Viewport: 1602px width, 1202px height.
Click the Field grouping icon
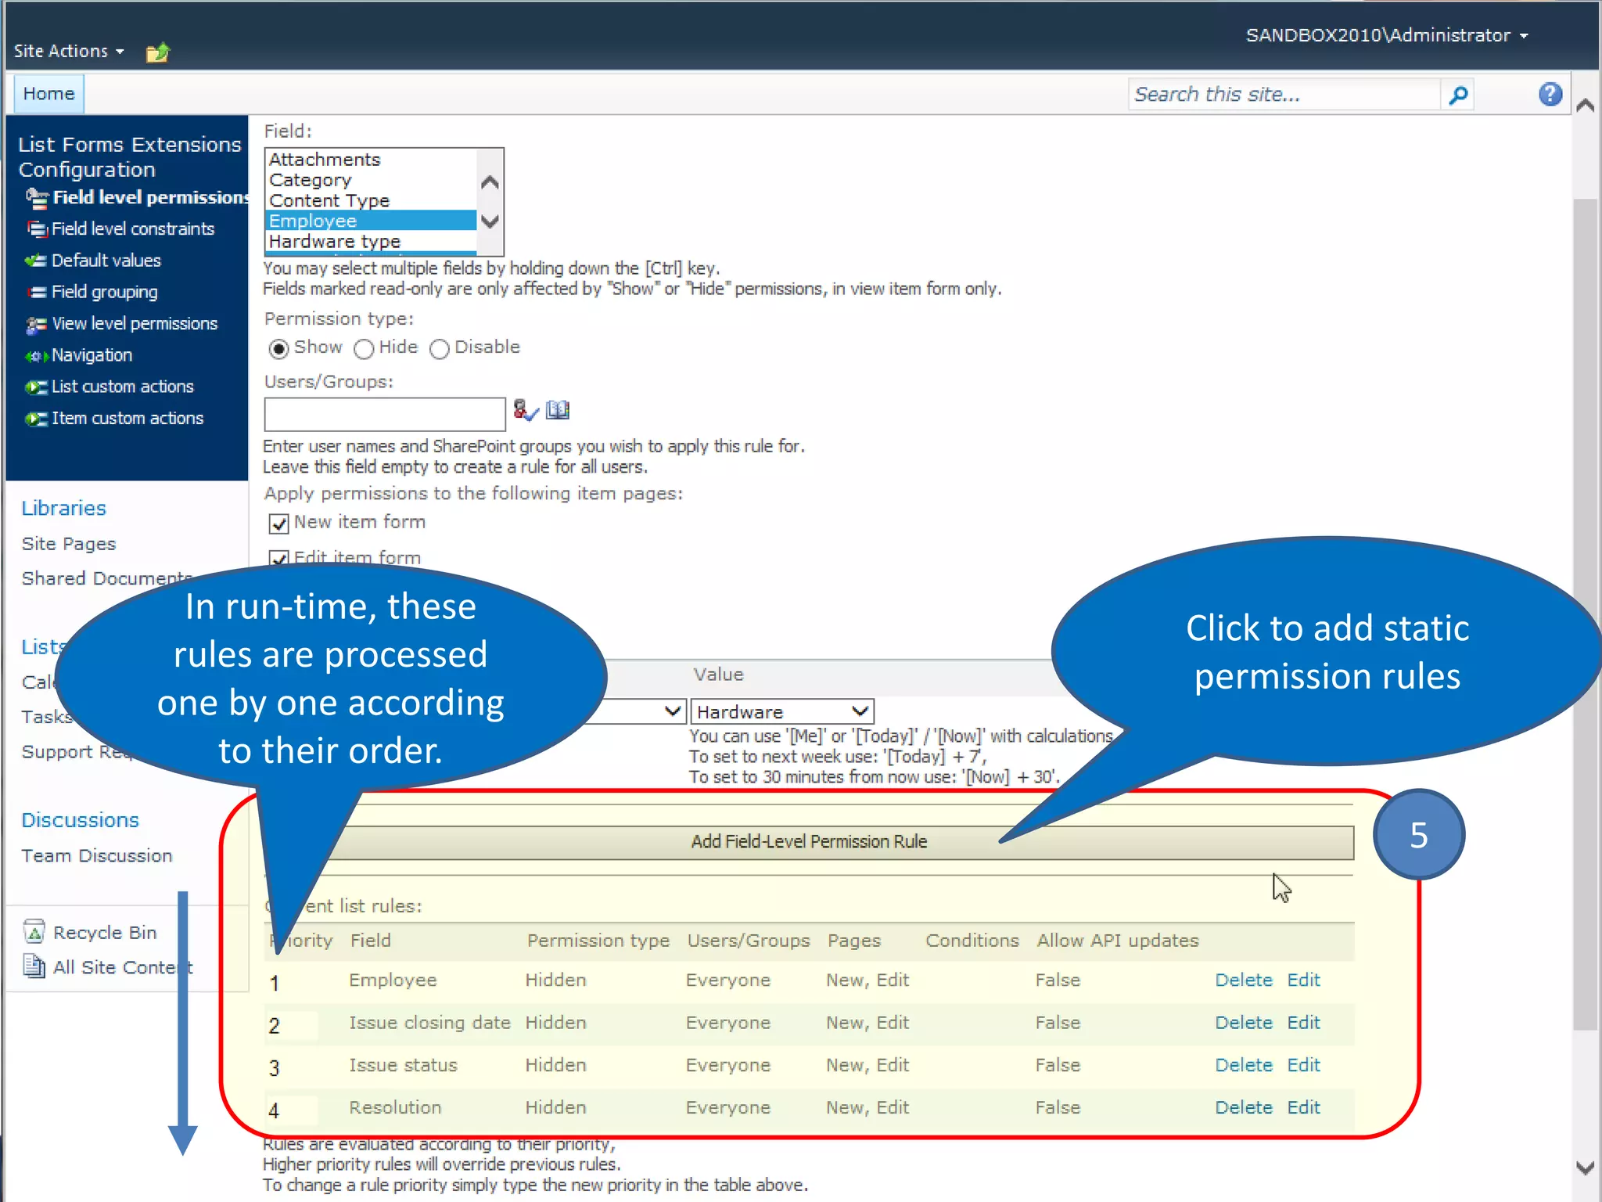tap(38, 293)
